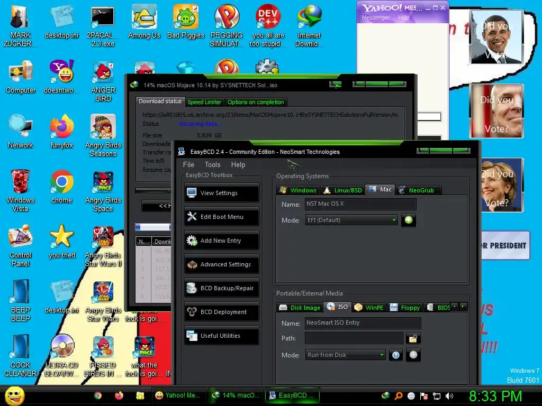Open Windows Vista recycle bin icon
Image resolution: width=542 pixels, height=406 pixels.
pyautogui.click(x=20, y=190)
